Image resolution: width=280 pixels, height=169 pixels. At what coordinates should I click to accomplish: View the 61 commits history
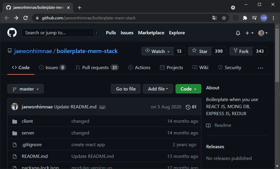191,107
